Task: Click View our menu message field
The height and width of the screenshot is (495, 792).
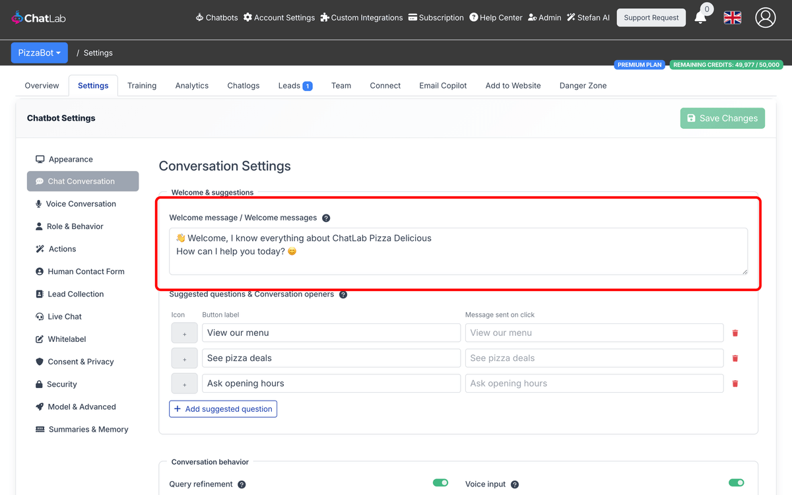Action: point(595,333)
